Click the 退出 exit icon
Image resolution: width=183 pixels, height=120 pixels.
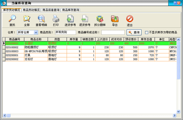(x=130, y=19)
